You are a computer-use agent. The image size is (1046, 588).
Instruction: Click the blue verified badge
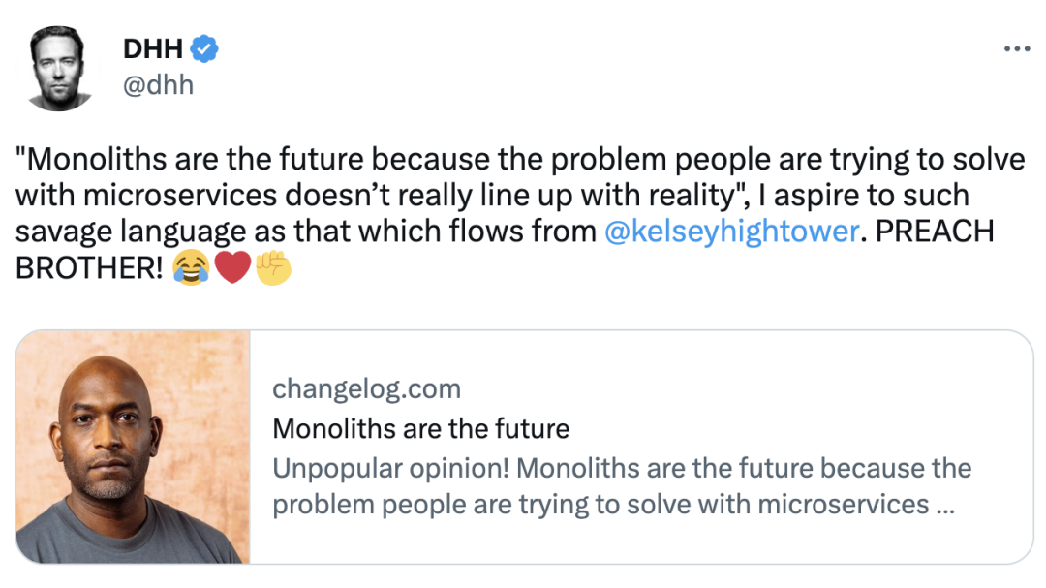[x=203, y=48]
